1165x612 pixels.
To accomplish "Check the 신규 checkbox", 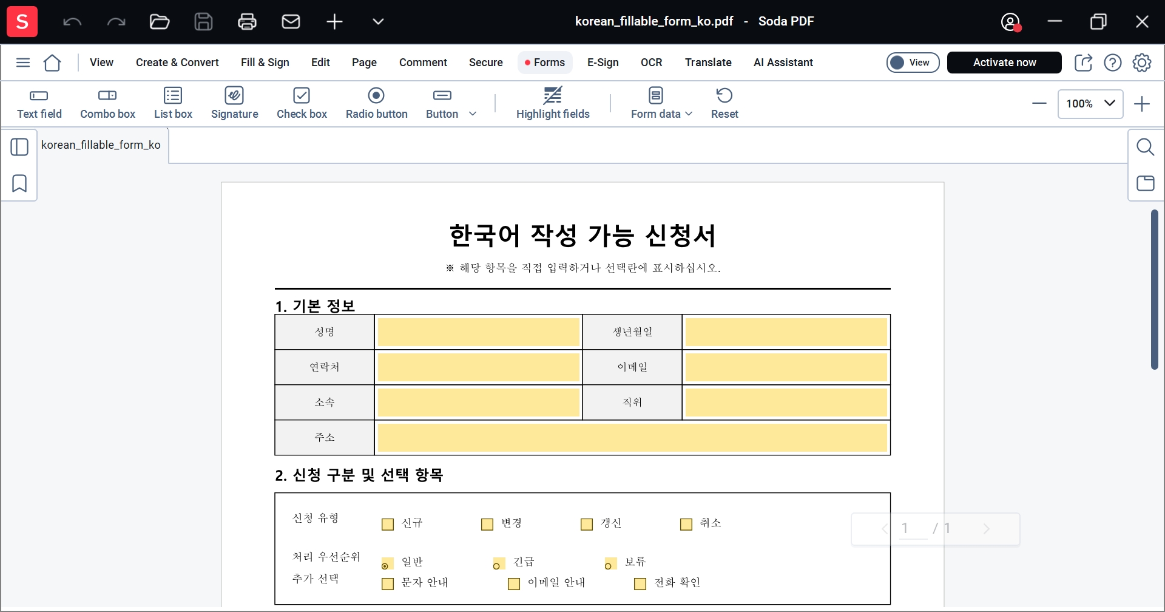I will click(x=388, y=525).
